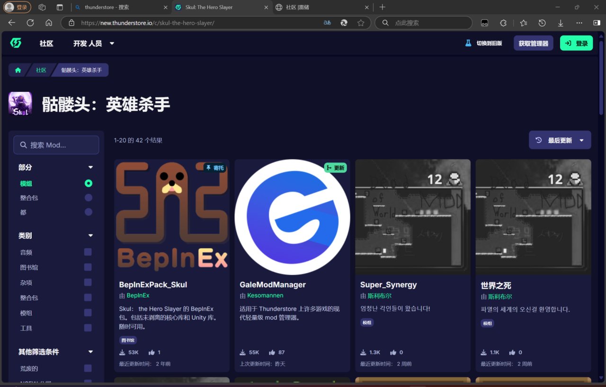Click the profile avatar login button
This screenshot has width=606, height=387.
coord(18,7)
